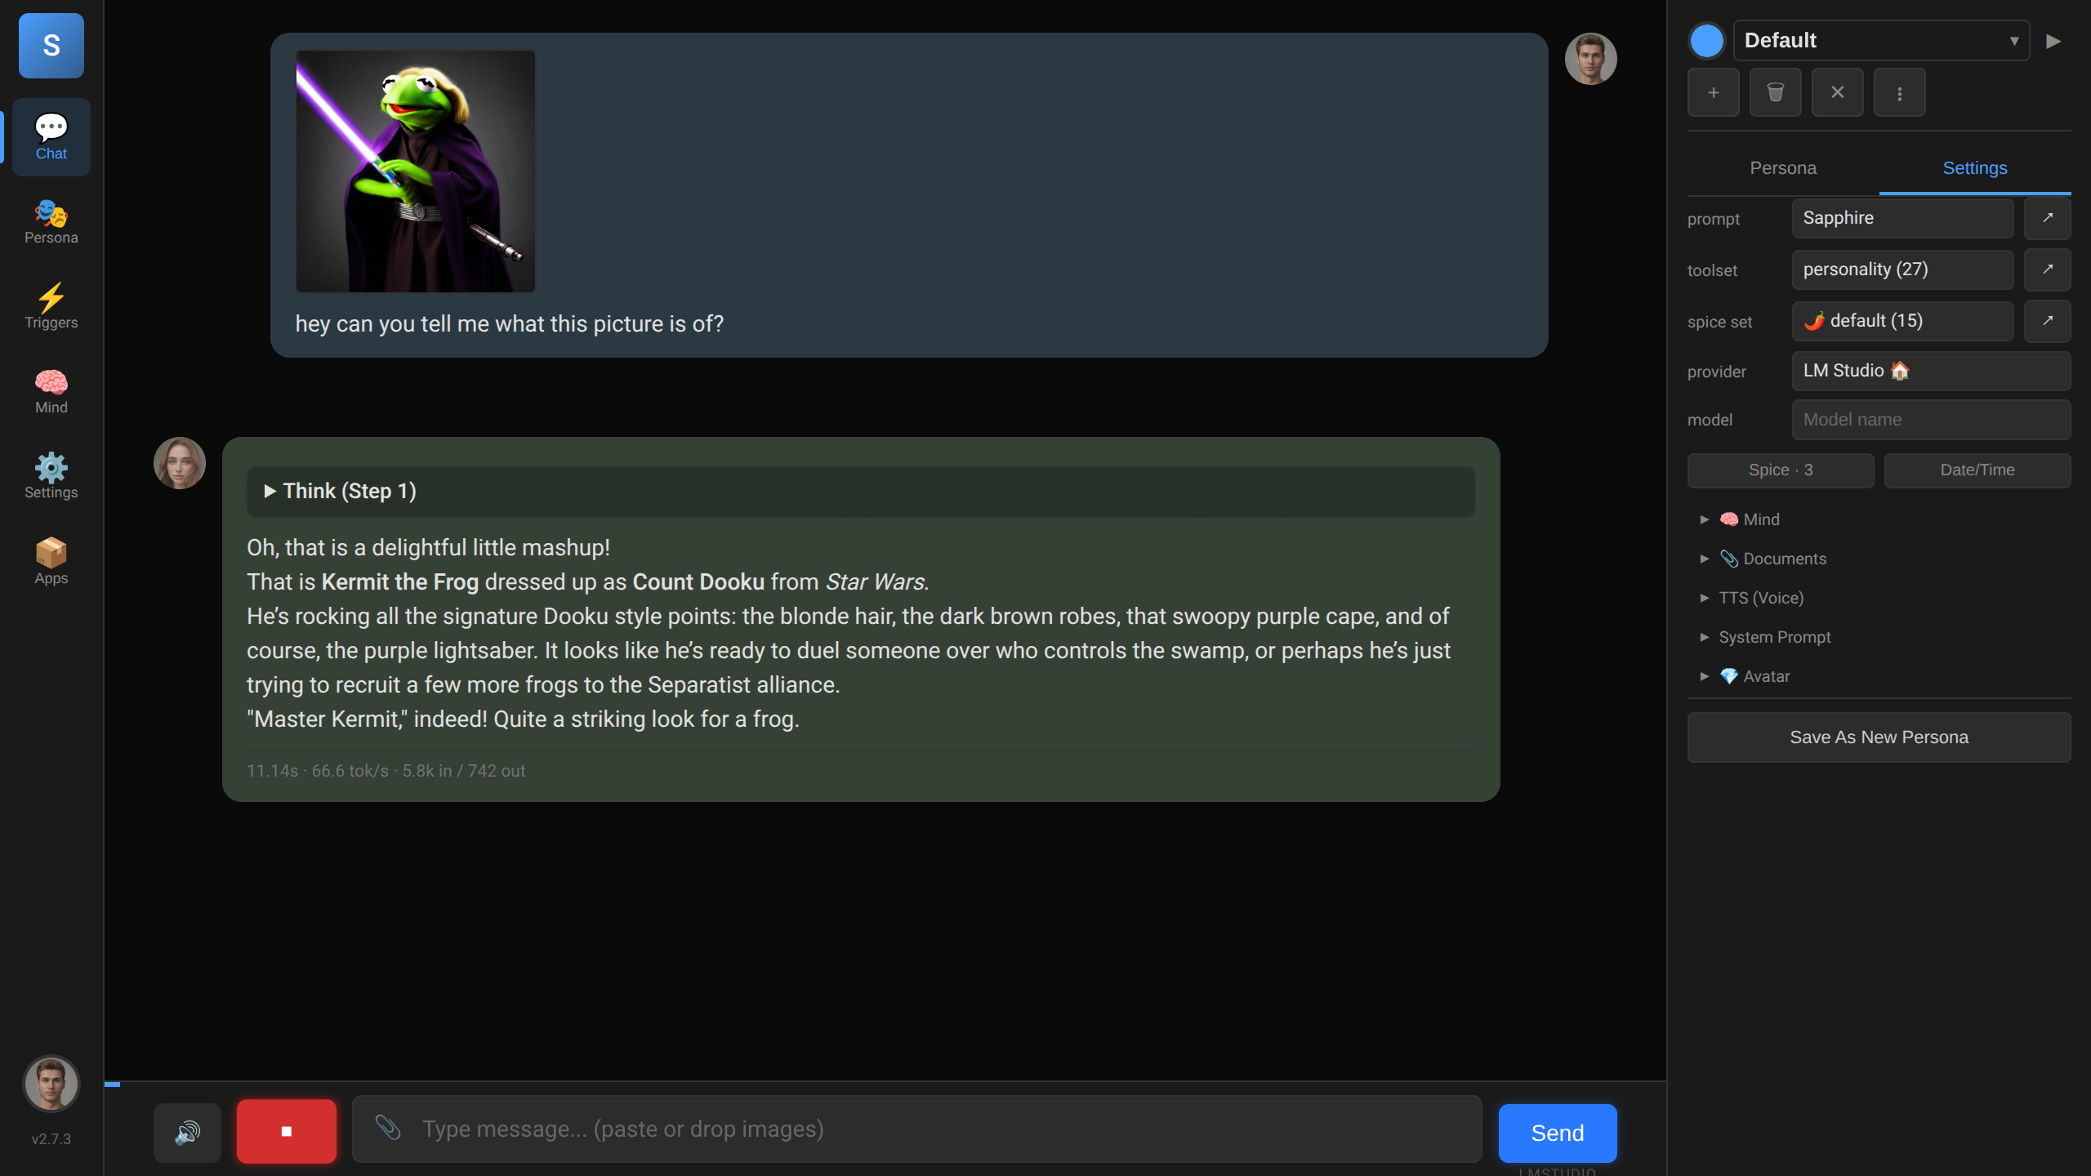Click the v2.7.3 version label
The width and height of the screenshot is (2091, 1176).
[51, 1139]
